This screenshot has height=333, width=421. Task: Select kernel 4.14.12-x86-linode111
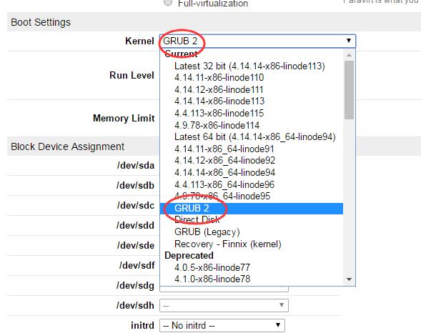[x=252, y=89]
